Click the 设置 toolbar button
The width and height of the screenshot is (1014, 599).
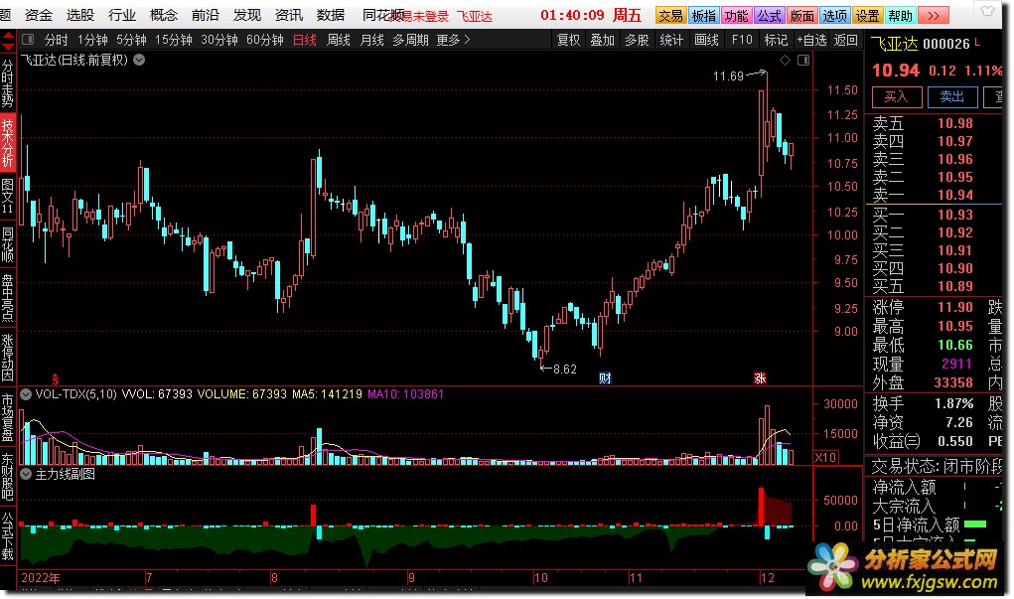click(x=868, y=16)
